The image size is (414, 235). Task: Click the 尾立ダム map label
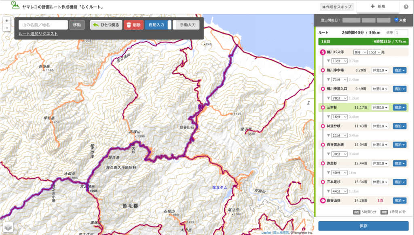tap(220, 187)
